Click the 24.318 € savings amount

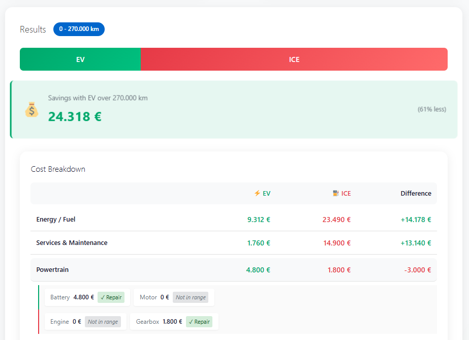point(75,116)
